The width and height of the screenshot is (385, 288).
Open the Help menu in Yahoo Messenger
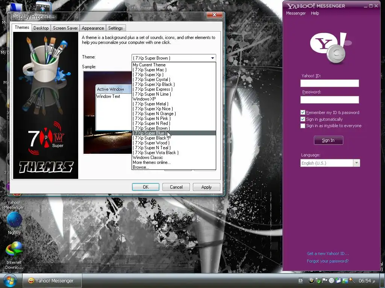tap(315, 13)
